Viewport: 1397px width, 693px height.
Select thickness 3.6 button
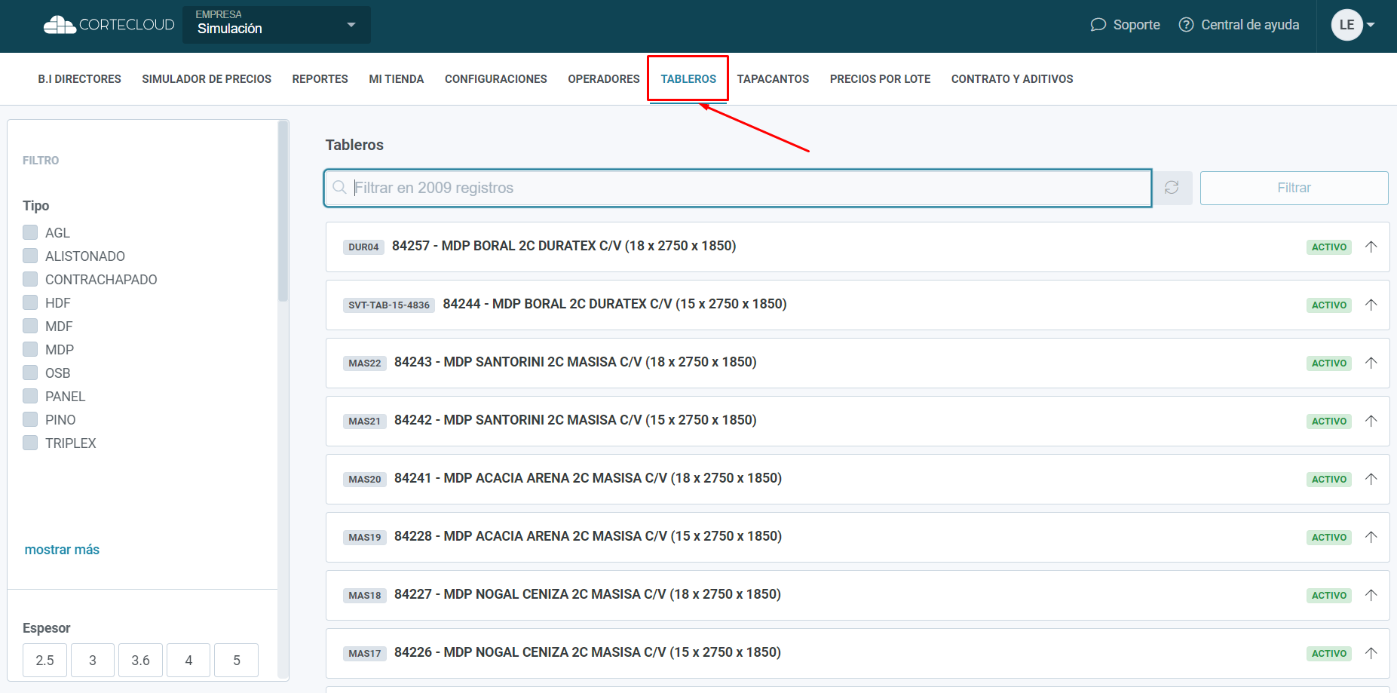[140, 661]
